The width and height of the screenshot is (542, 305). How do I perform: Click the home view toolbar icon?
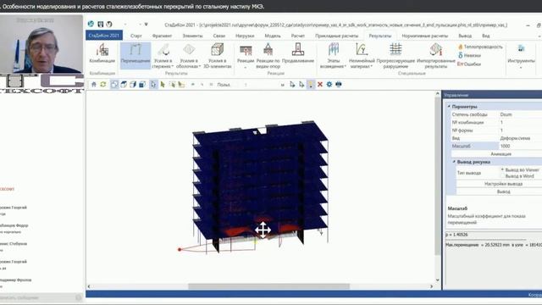pyautogui.click(x=94, y=85)
